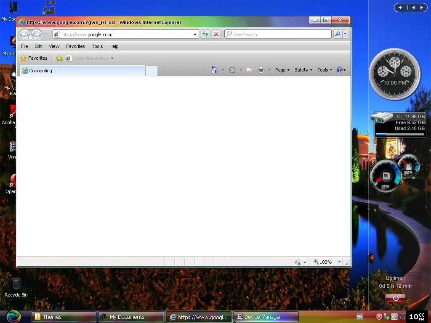Viewport: 431px width, 323px height.
Task: Open Web Slice Gallery link
Action: (88, 58)
